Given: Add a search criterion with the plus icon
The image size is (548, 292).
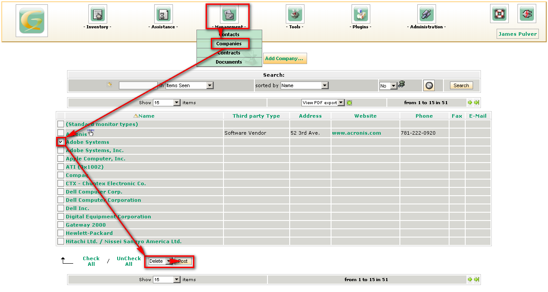Looking at the screenshot, I should pyautogui.click(x=110, y=85).
